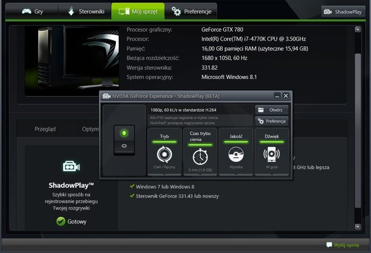This screenshot has height=253, width=371.
Task: Click Preferencje button in ShadowPlay dialog
Action: click(x=271, y=121)
